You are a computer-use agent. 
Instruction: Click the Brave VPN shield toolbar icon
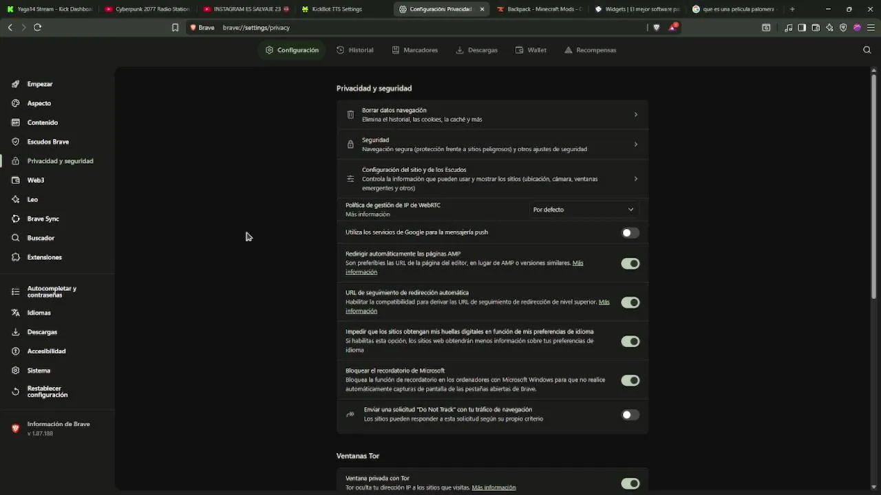[843, 27]
